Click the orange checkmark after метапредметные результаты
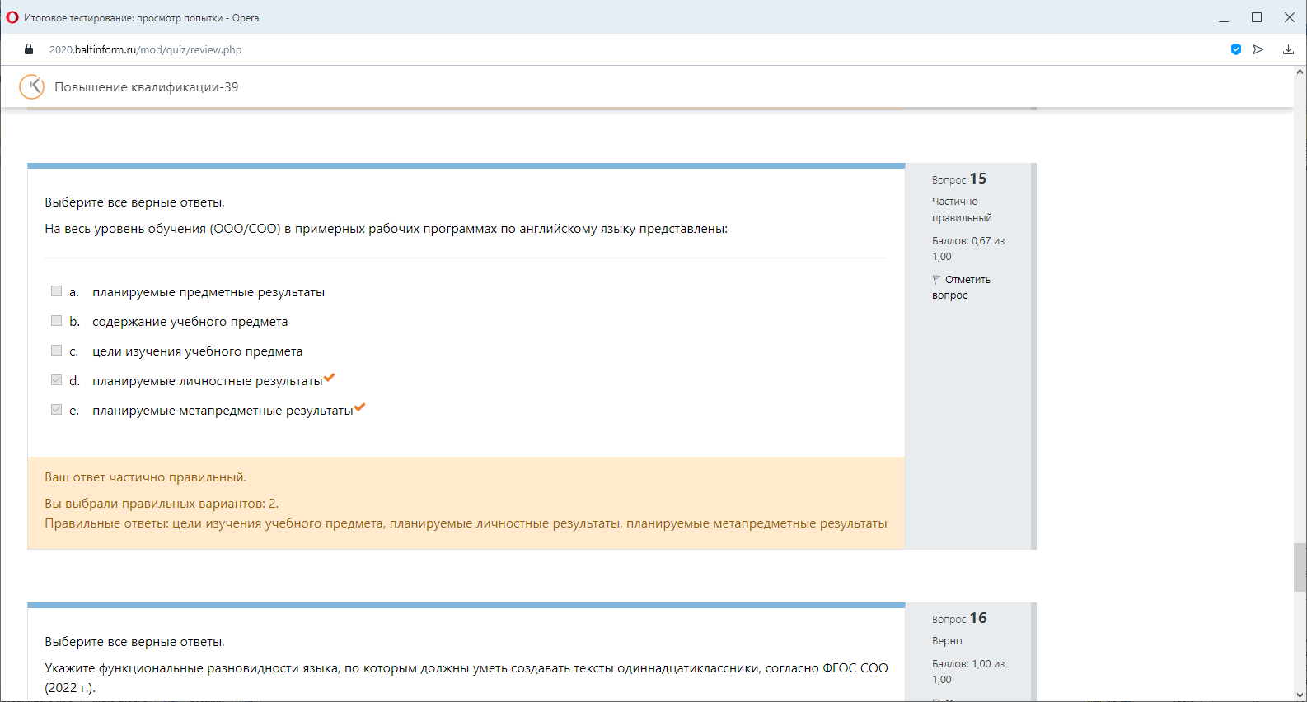 tap(359, 407)
